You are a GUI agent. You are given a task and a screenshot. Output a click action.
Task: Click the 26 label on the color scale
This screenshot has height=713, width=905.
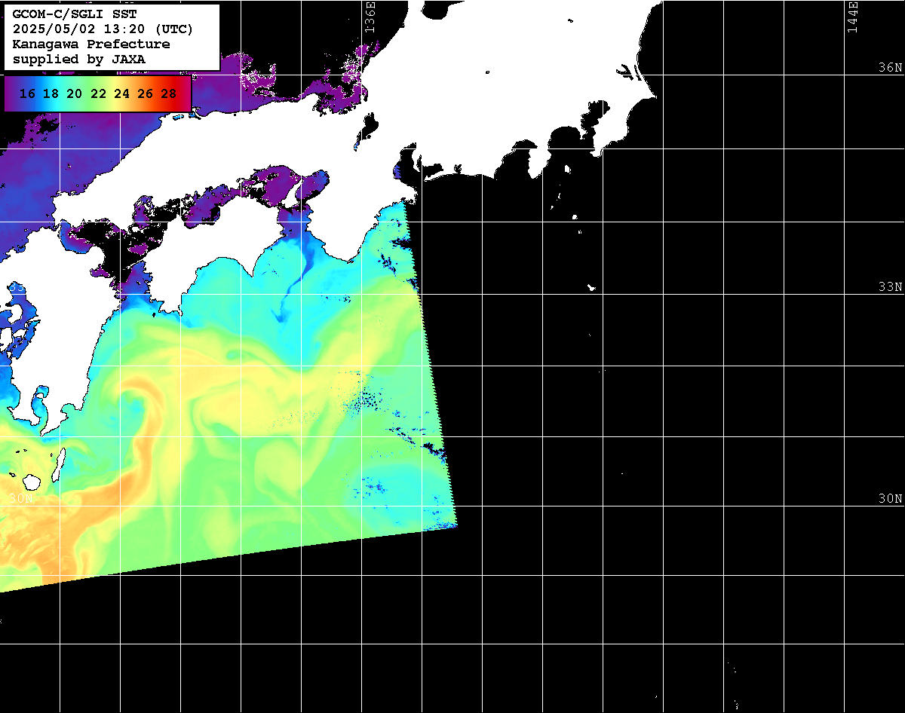point(146,94)
